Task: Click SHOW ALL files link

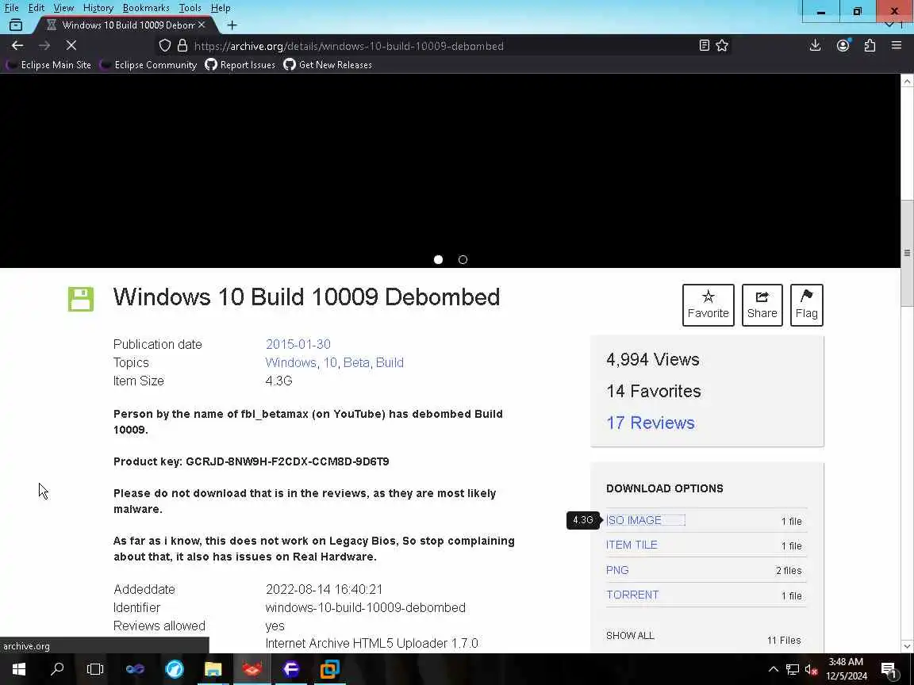Action: [x=630, y=636]
